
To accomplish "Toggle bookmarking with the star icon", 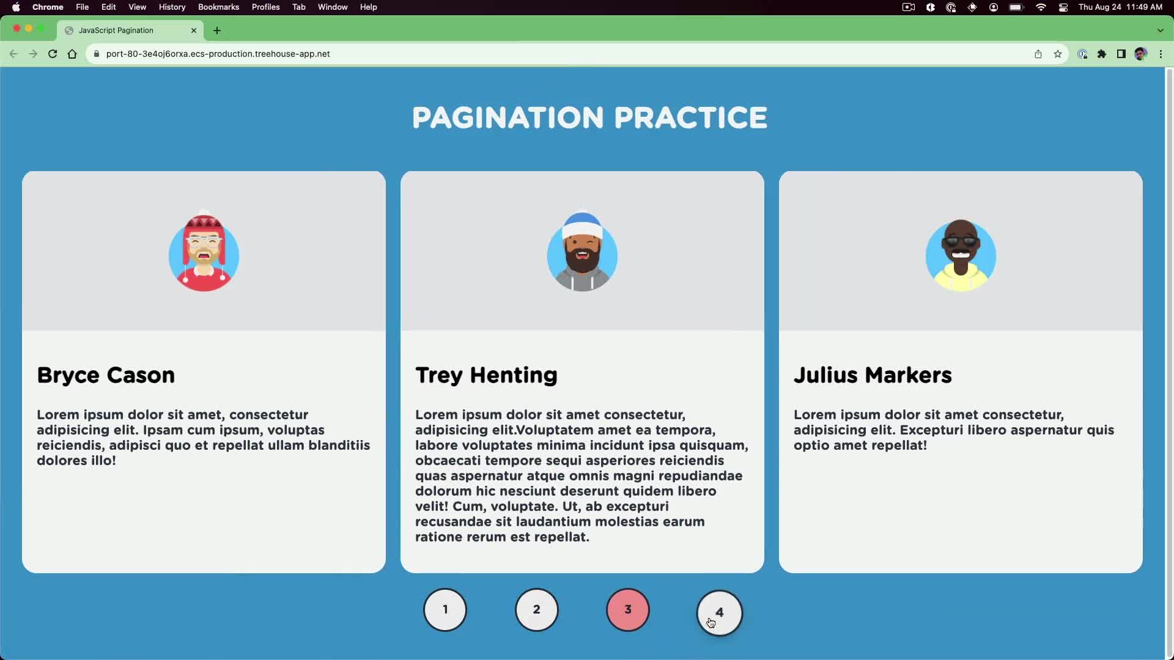I will click(x=1058, y=54).
